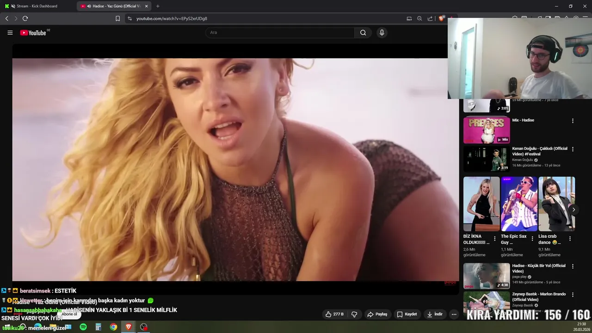Open Calculator from the taskbar

tap(98, 327)
